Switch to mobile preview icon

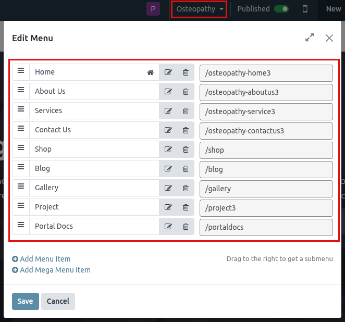tap(305, 9)
